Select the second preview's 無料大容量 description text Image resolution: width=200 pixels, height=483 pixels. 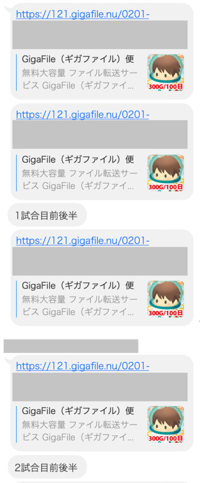click(x=80, y=180)
